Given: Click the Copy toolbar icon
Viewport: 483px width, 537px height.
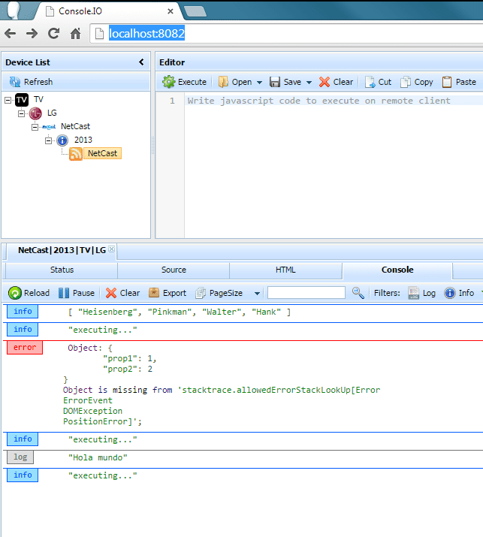Looking at the screenshot, I should point(406,82).
